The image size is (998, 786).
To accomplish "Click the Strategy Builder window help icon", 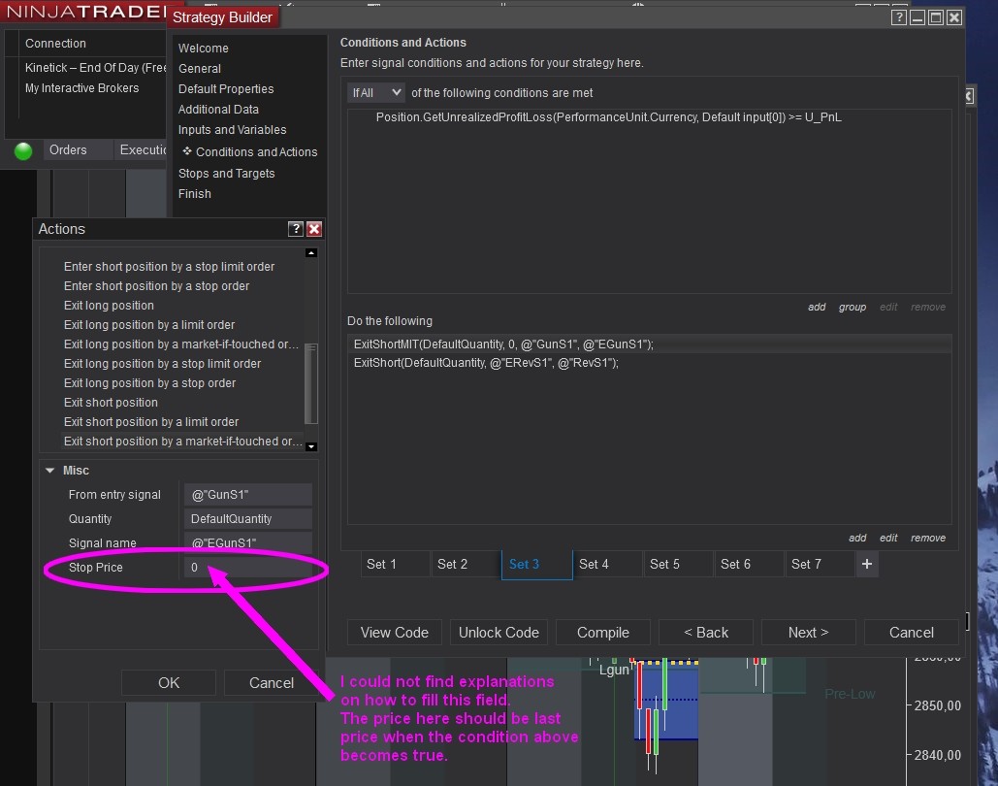I will click(898, 16).
